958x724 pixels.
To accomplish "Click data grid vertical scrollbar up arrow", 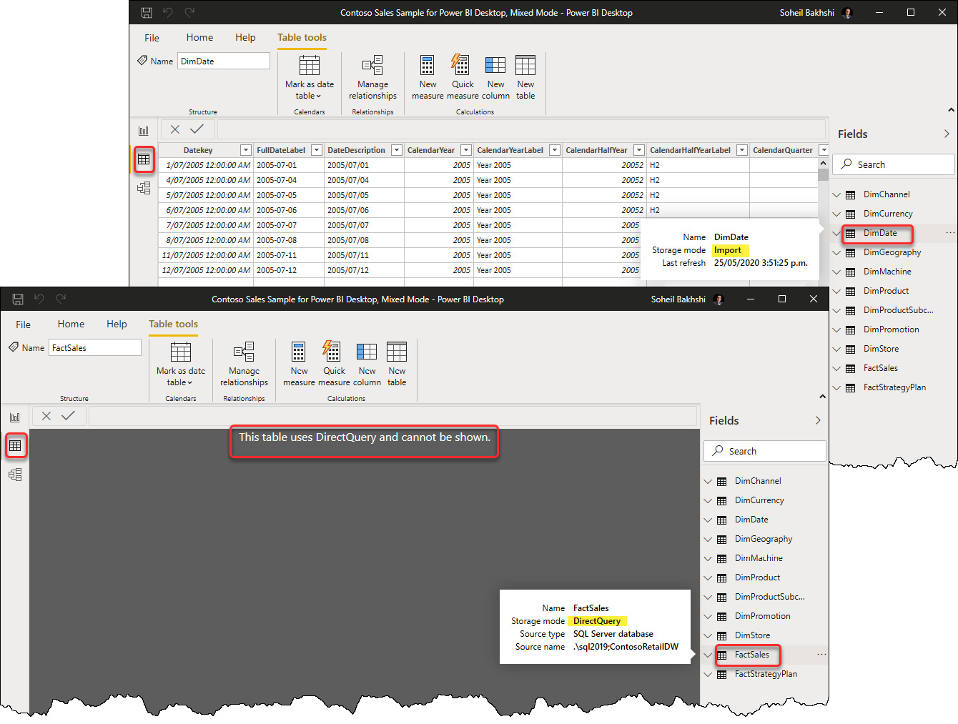I will tap(823, 164).
